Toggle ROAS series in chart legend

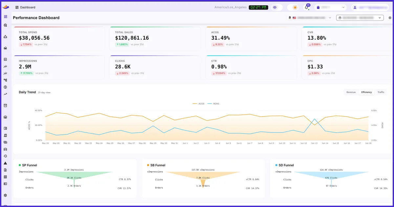tap(213, 103)
